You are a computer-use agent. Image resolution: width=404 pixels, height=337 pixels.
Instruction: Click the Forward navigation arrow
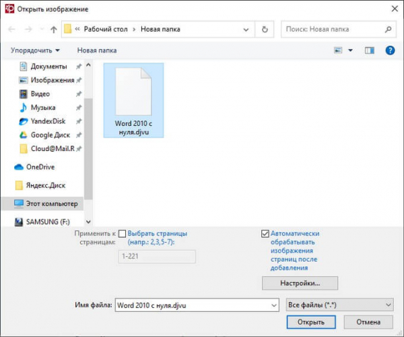(28, 30)
